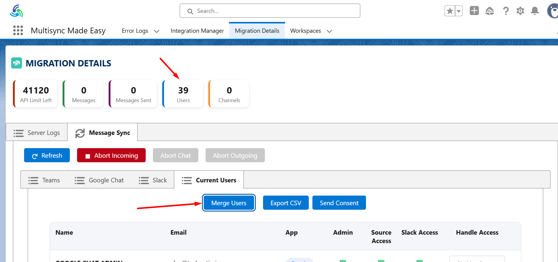
Task: Switch to the Slack sub-tab
Action: [x=153, y=180]
